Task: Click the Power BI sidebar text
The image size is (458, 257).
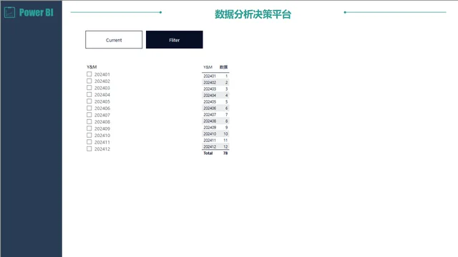Action: pyautogui.click(x=36, y=12)
